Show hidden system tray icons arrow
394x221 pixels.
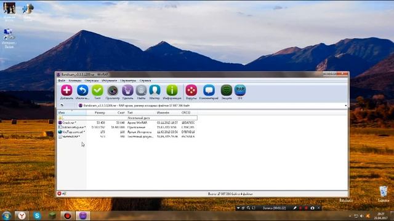pyautogui.click(x=350, y=216)
